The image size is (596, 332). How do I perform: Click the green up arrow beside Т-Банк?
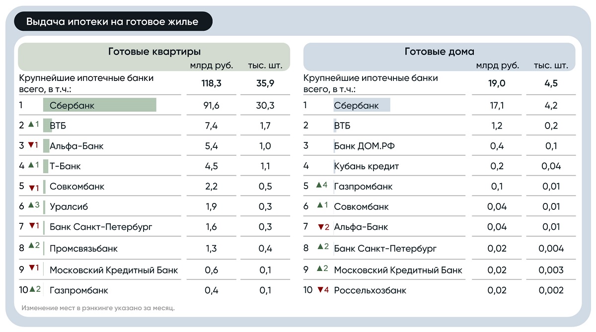[30, 165]
